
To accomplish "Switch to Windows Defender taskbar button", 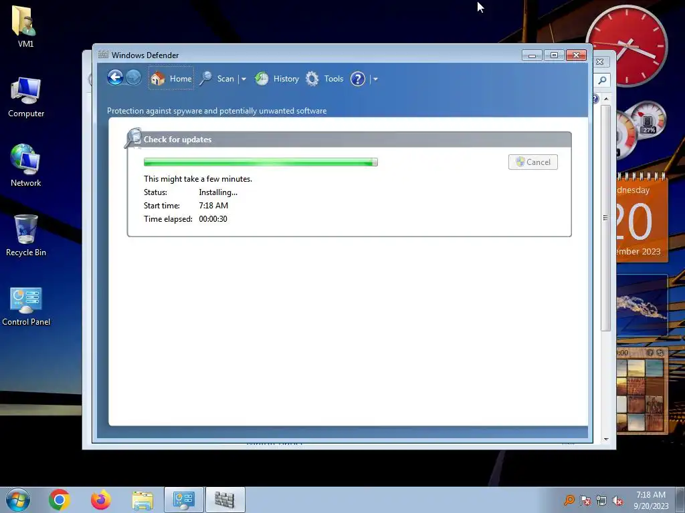I will [225, 500].
